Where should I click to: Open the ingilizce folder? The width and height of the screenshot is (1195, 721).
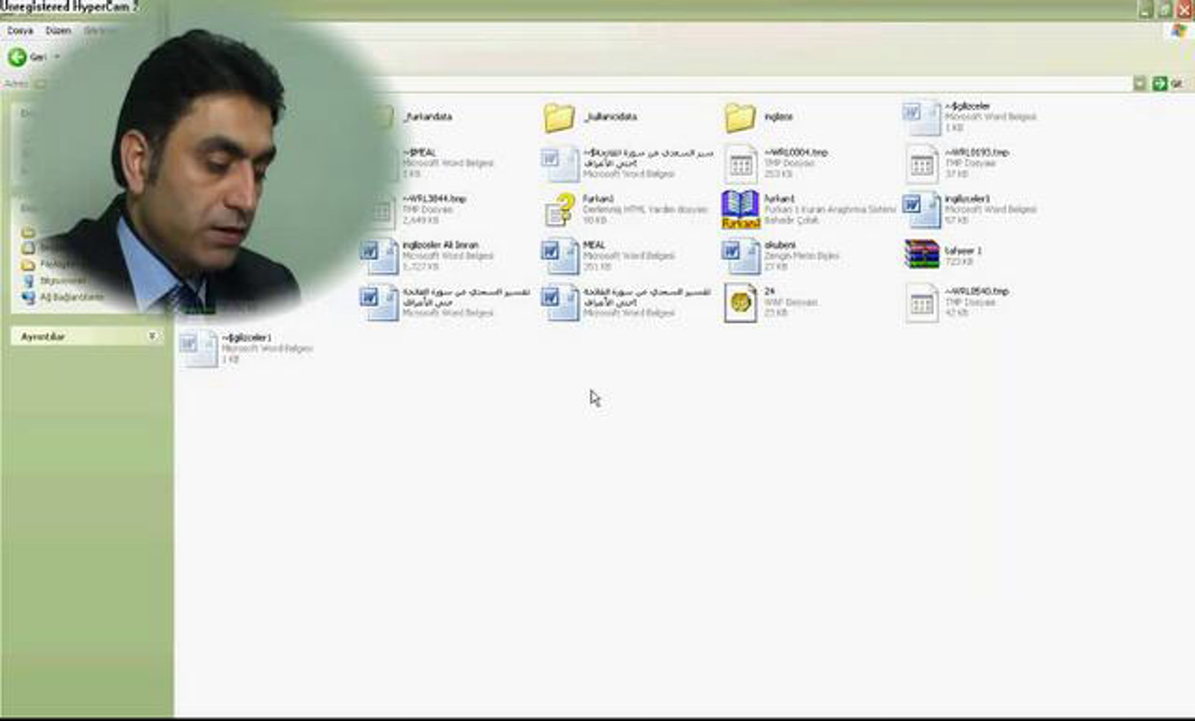(740, 118)
